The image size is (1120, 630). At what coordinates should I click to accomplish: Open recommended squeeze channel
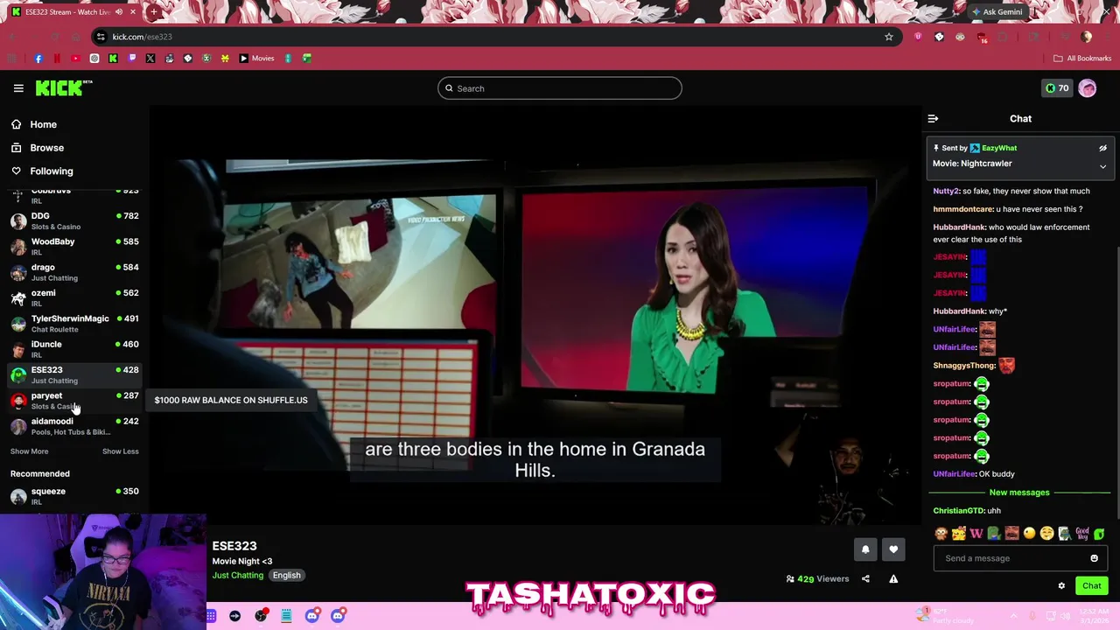click(74, 495)
